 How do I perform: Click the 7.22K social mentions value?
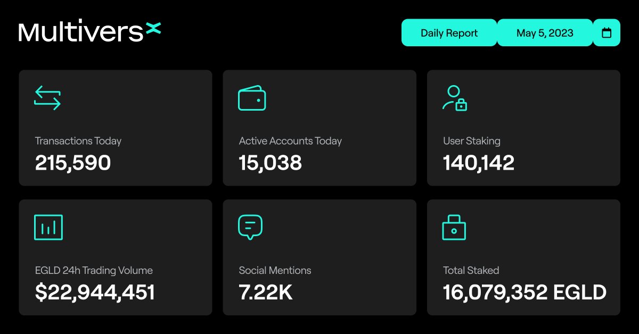266,293
